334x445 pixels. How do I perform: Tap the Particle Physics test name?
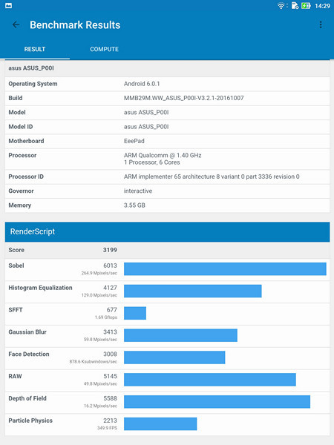(x=30, y=421)
